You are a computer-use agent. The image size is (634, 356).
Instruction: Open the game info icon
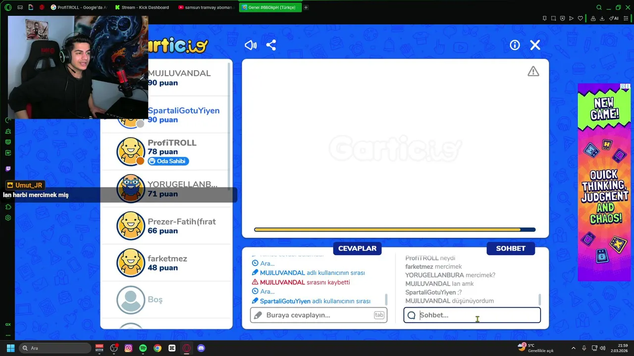point(515,45)
